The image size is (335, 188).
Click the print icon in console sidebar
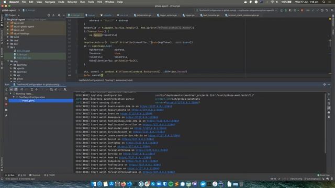click(x=329, y=112)
